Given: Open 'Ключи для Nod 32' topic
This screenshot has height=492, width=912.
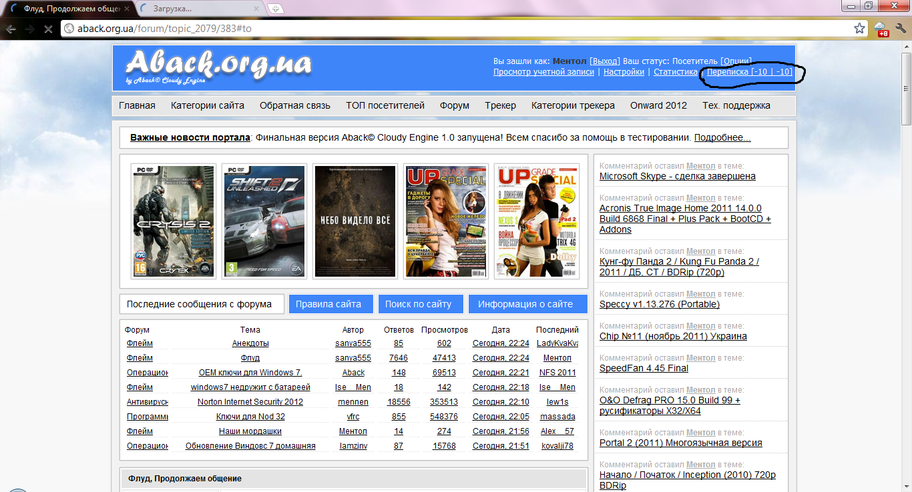Looking at the screenshot, I should click(250, 417).
